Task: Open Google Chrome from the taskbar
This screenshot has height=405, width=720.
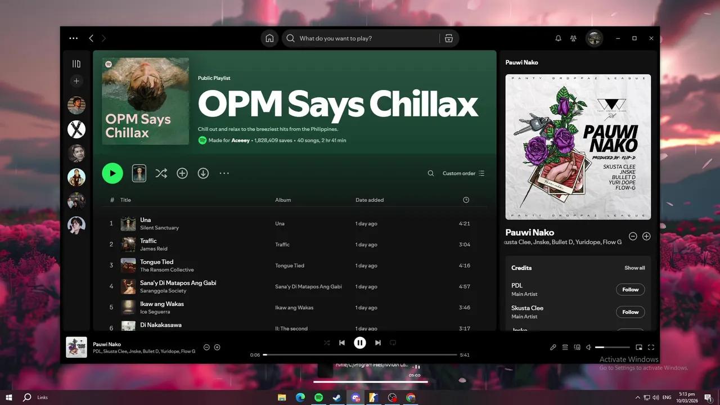Action: click(x=411, y=398)
